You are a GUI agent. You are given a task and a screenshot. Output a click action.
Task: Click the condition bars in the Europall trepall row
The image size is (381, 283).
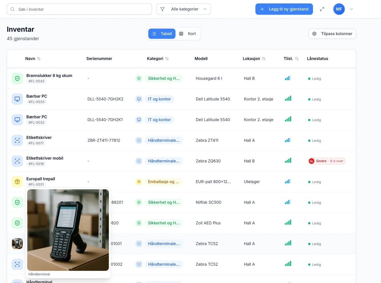(288, 181)
